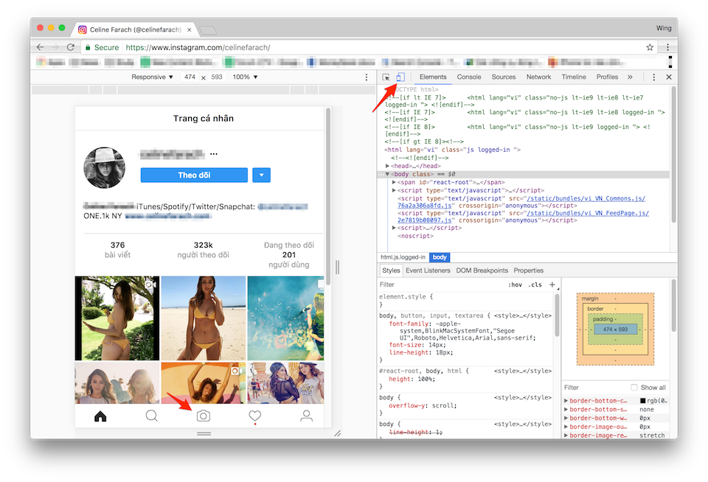The height and width of the screenshot is (482, 708).
Task: Switch to the Network tab
Action: pyautogui.click(x=538, y=77)
